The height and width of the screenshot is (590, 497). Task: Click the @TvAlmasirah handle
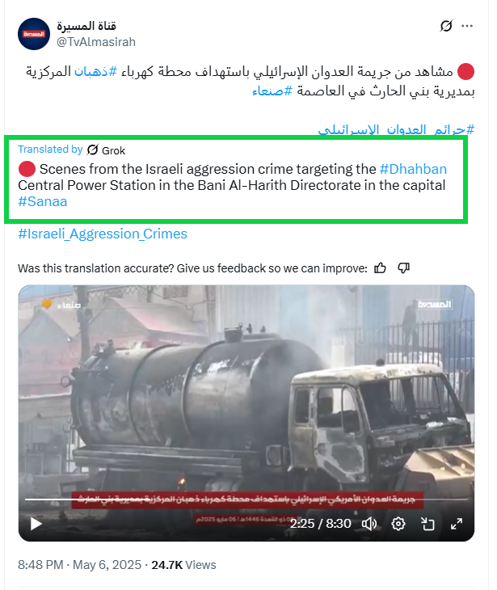click(96, 42)
